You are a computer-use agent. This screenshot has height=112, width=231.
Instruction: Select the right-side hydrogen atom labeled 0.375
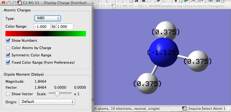pyautogui.click(x=198, y=61)
